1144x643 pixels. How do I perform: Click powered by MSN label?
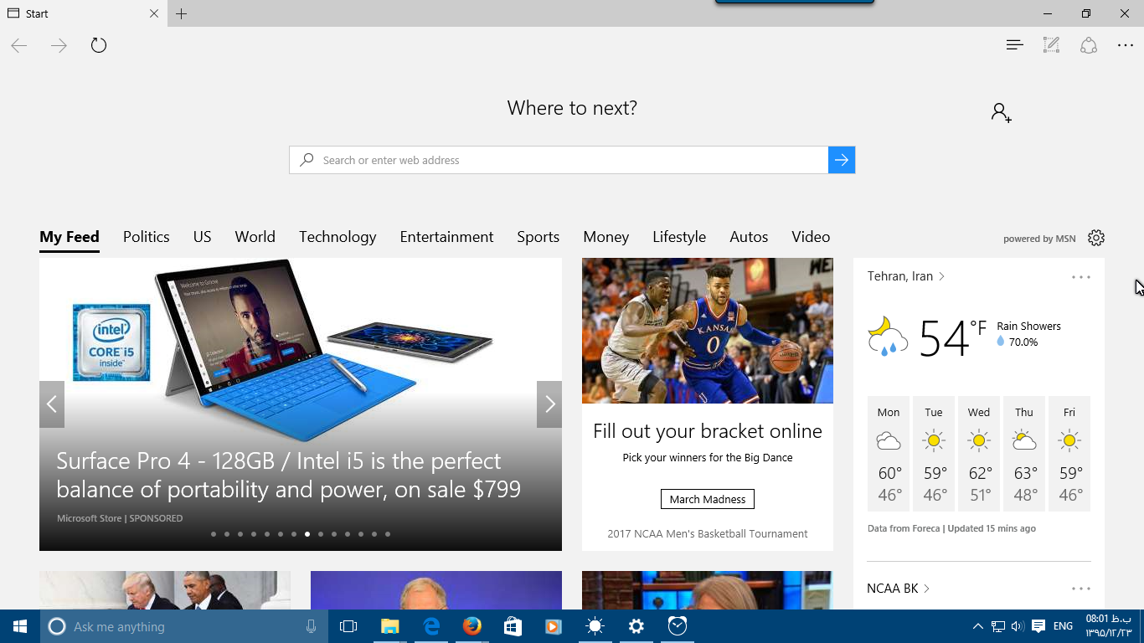tap(1039, 239)
